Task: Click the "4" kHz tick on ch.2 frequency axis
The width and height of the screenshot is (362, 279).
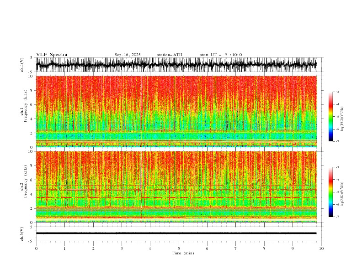Action: (32, 194)
